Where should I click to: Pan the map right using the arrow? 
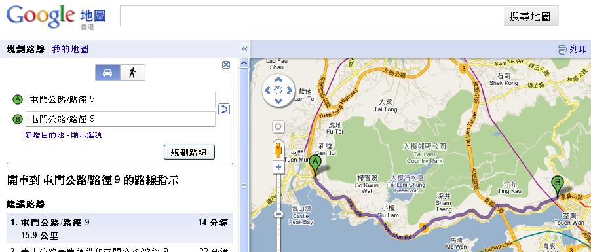(x=289, y=90)
